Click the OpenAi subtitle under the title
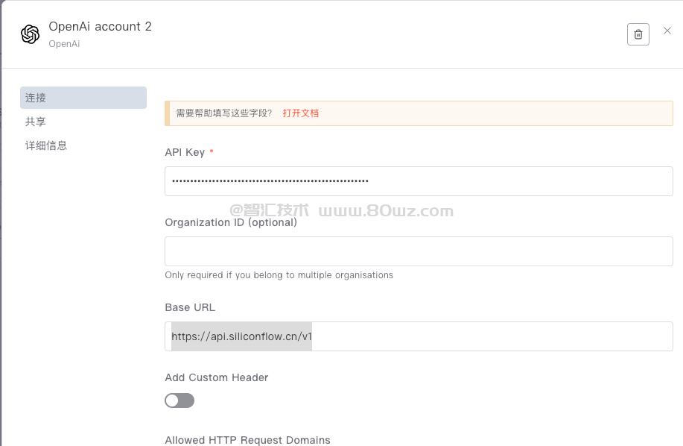 [x=64, y=44]
